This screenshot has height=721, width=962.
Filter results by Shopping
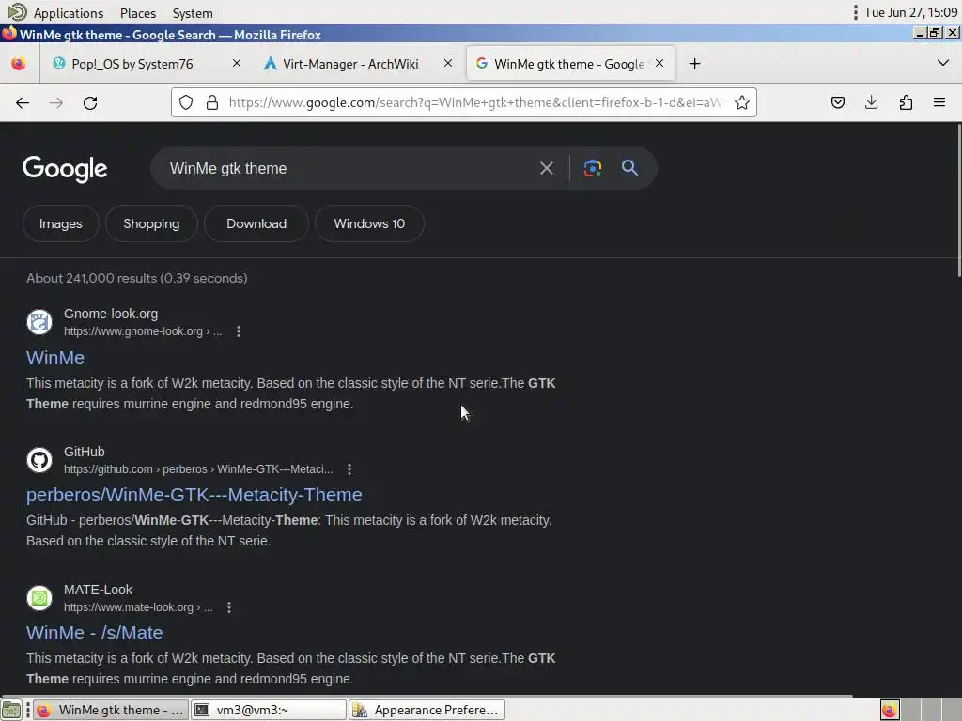pos(151,223)
